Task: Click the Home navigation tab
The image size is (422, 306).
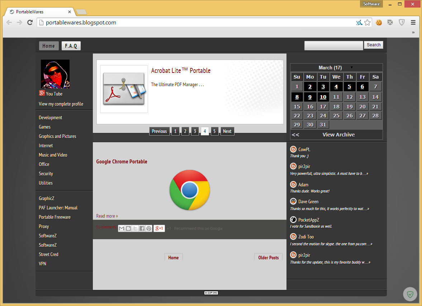Action: pos(48,46)
